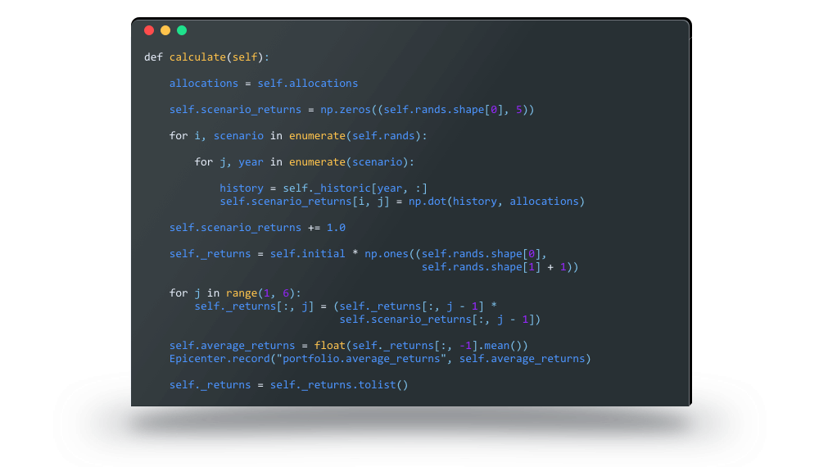Place cursor on 'np.zeros' call

point(345,110)
